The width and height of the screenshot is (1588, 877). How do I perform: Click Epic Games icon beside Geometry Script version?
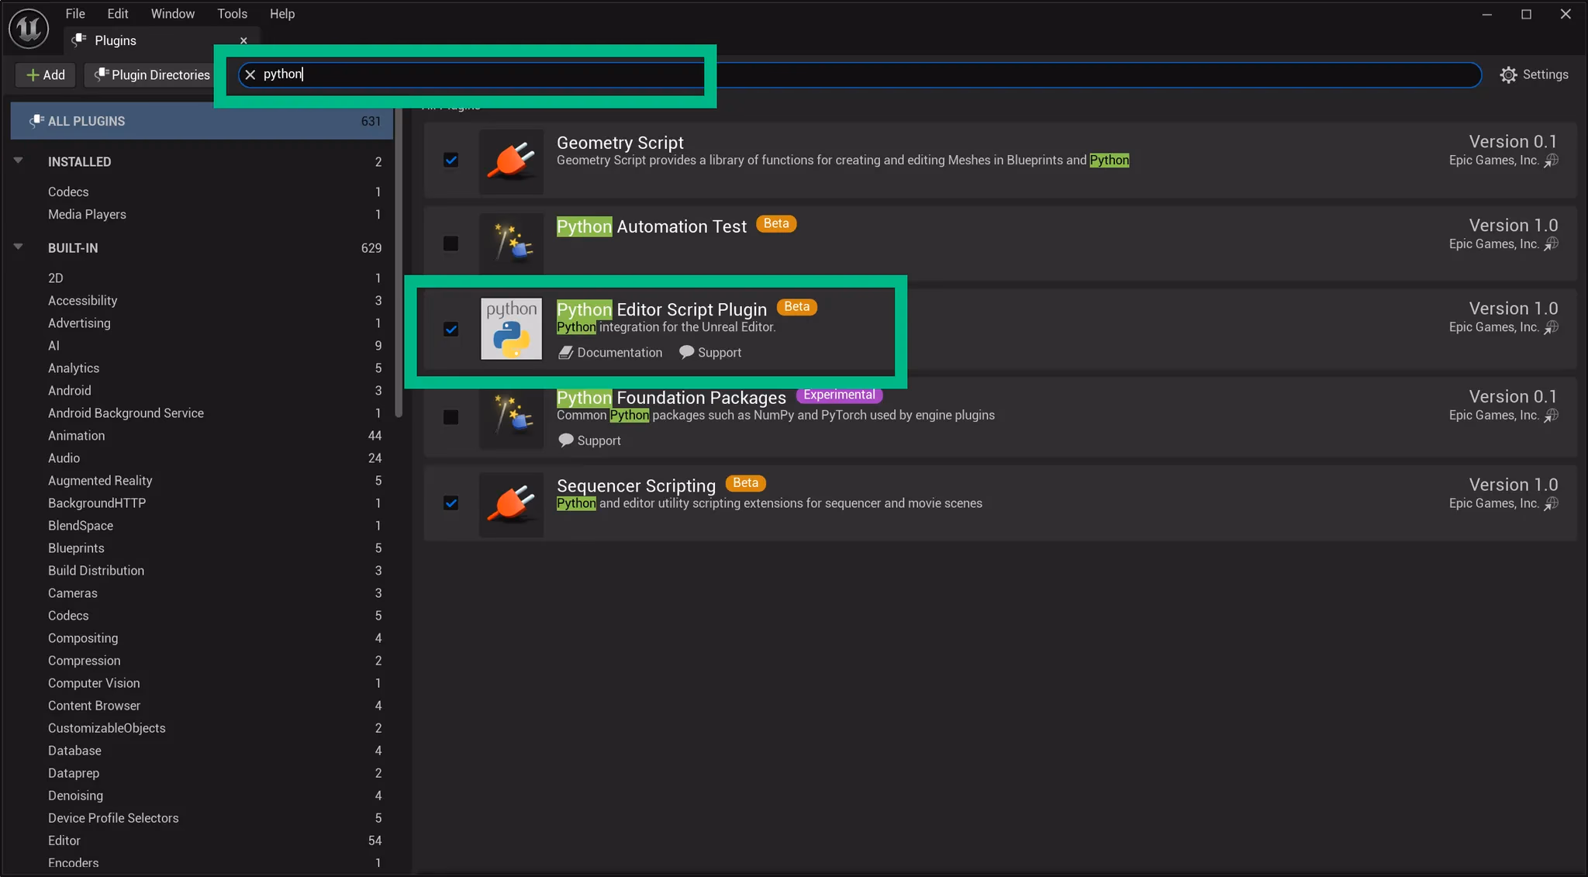click(1552, 161)
